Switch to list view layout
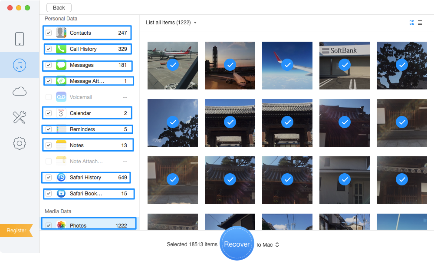 [x=420, y=23]
